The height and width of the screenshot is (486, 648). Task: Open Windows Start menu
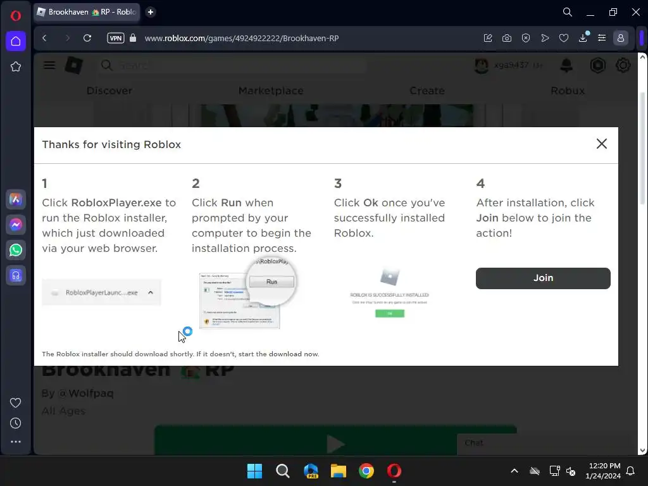(x=254, y=471)
